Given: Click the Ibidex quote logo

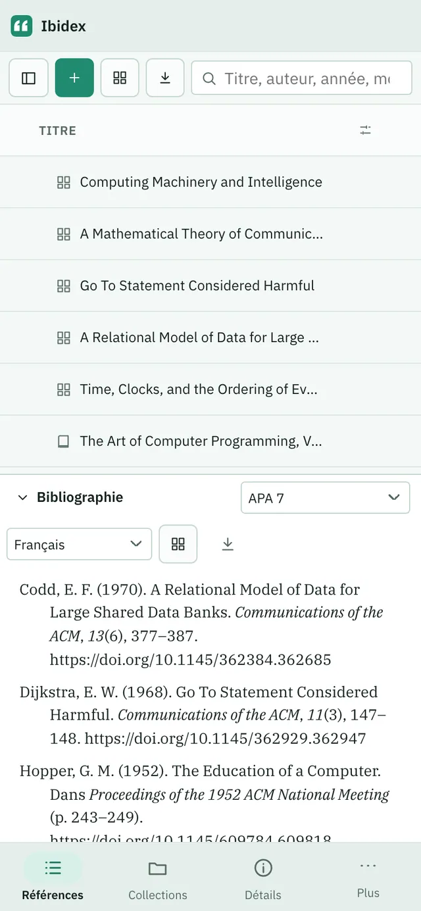Looking at the screenshot, I should 22,26.
